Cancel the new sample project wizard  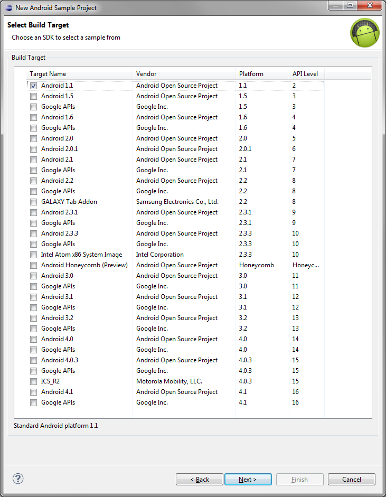352,479
